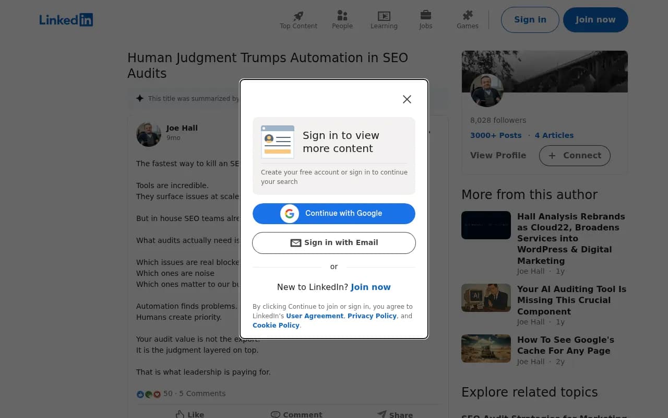Connect with Joe Hall
Viewport: 668px width, 418px height.
pos(575,156)
